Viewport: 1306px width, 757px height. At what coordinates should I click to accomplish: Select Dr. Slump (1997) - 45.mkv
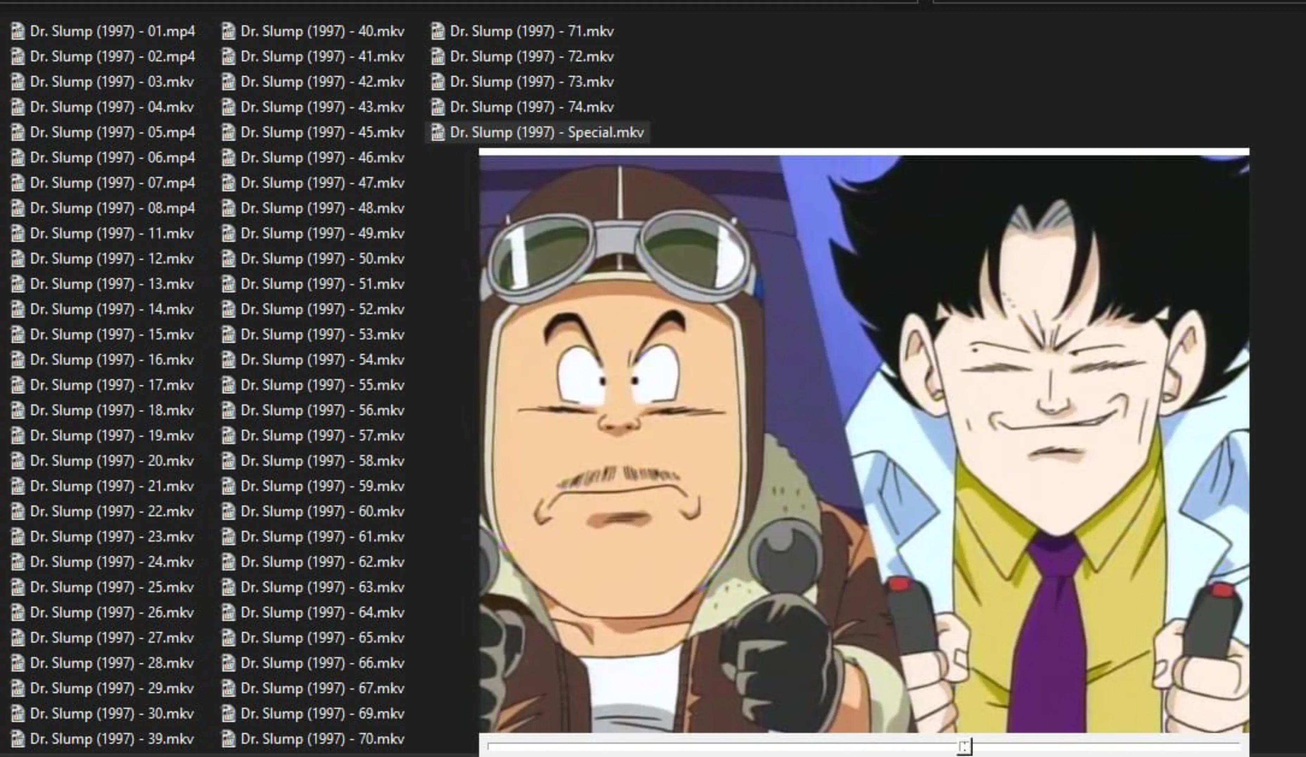313,132
